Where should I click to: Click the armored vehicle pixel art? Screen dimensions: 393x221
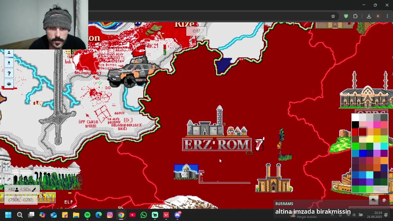click(134, 72)
